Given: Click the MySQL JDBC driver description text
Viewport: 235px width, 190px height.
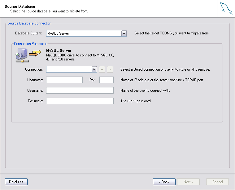Looking at the screenshot, I should 80,57.
